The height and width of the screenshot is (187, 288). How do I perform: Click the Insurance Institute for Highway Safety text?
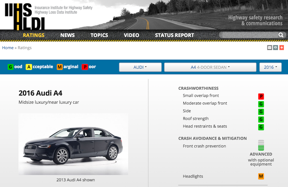64,8
